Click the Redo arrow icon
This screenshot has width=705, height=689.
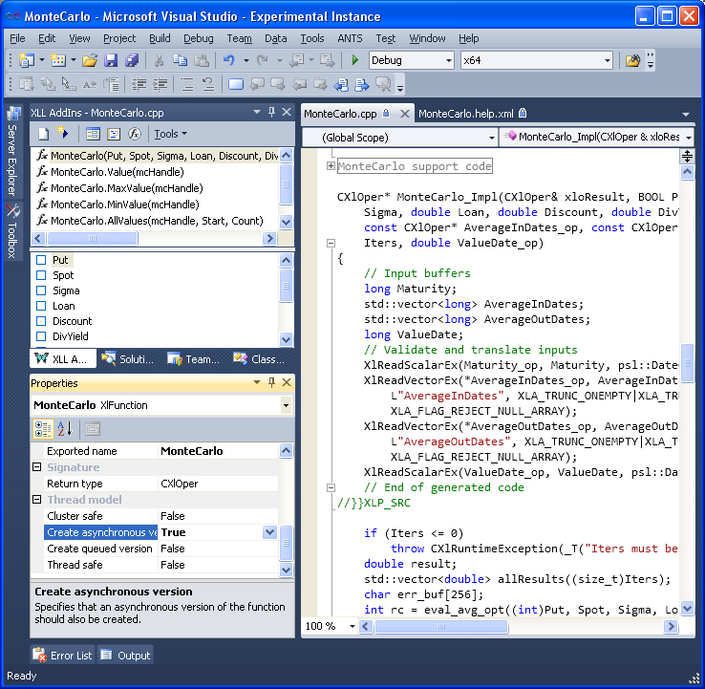click(x=262, y=60)
